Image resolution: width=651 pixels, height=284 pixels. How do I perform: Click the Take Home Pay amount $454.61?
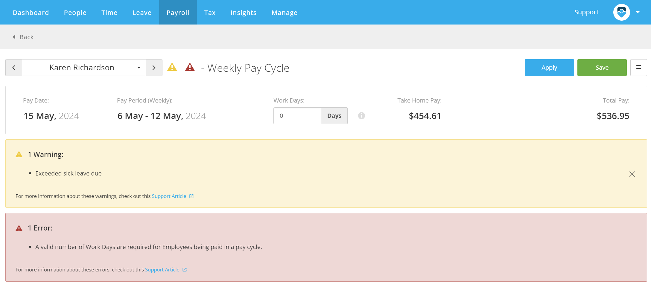tap(425, 116)
